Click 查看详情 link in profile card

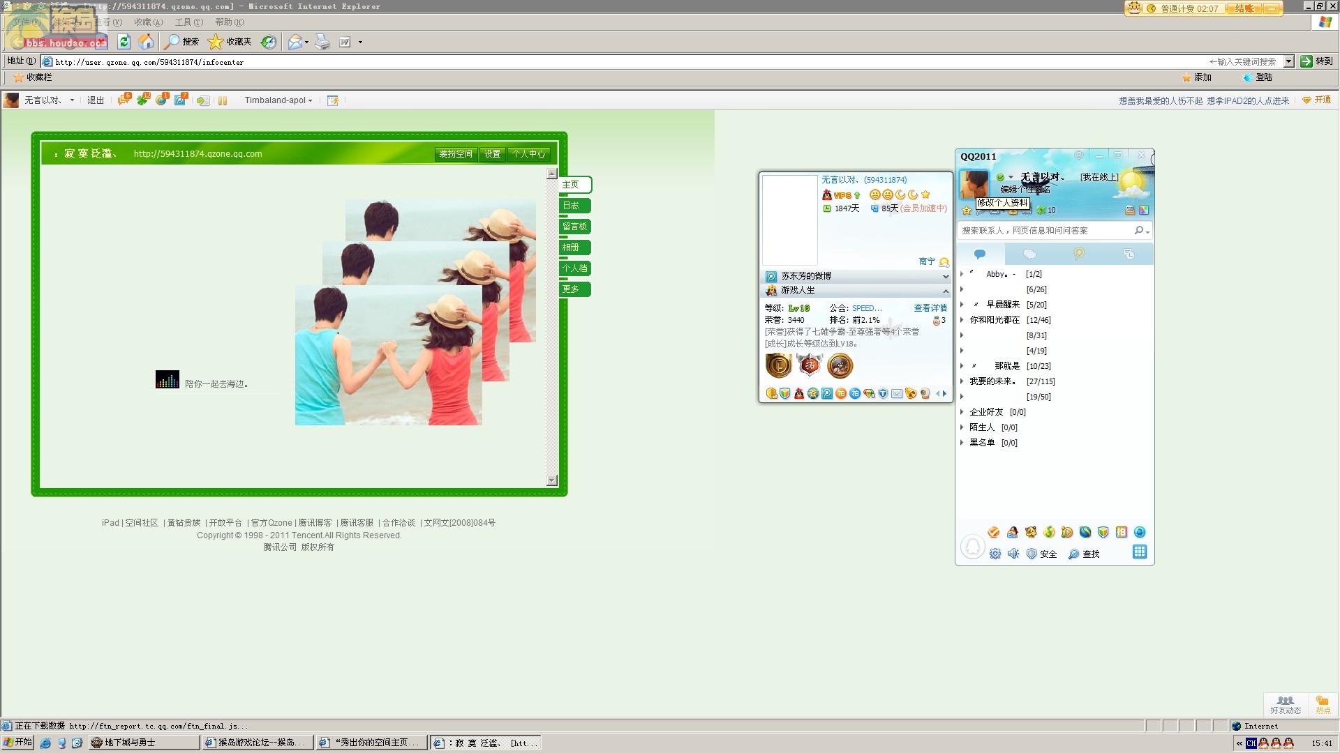(x=930, y=308)
